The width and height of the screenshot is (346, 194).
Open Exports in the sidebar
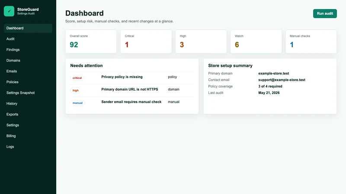coord(28,114)
